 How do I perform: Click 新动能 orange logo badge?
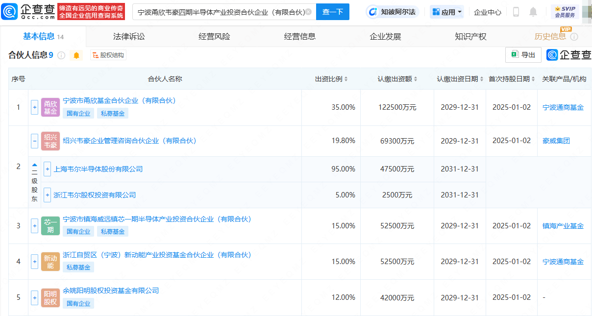pos(50,262)
